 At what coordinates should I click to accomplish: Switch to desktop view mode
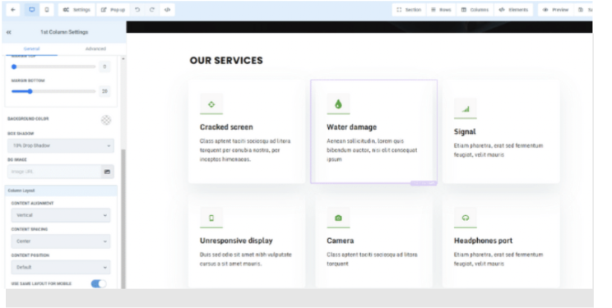pyautogui.click(x=31, y=10)
